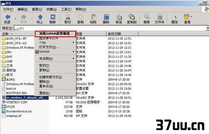Click the Forward (前进) toolbar icon

(24, 17)
